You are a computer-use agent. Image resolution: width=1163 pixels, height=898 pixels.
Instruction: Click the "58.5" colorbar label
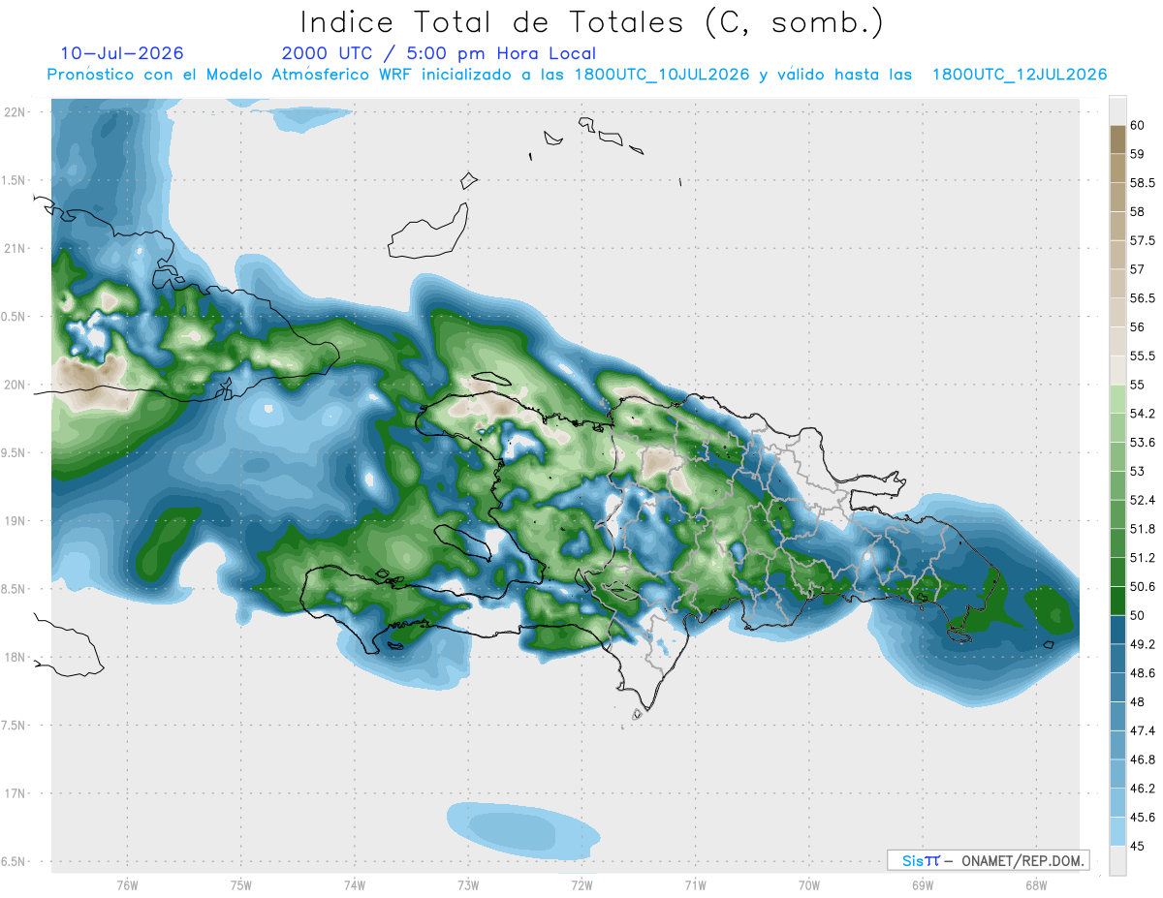coord(1142,183)
